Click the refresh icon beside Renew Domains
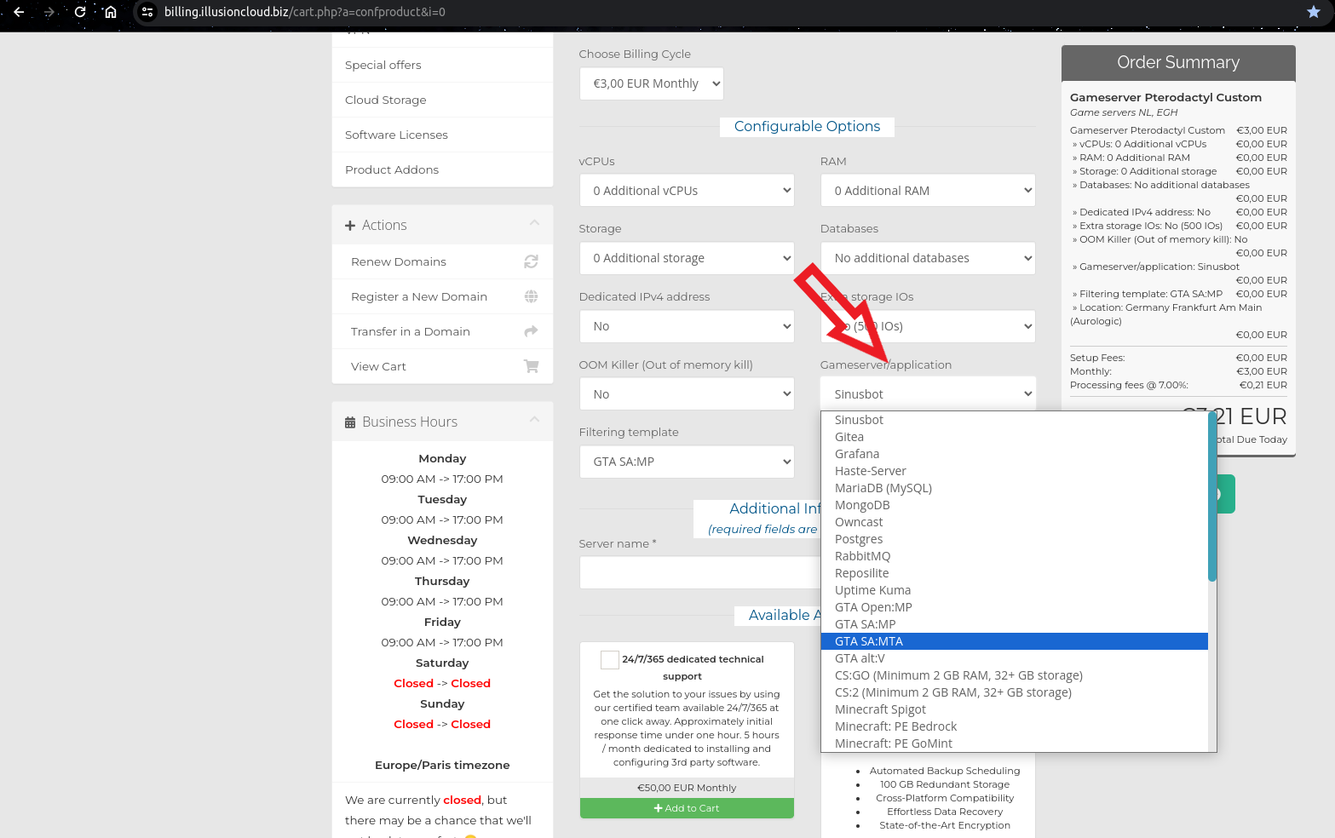 pos(531,261)
